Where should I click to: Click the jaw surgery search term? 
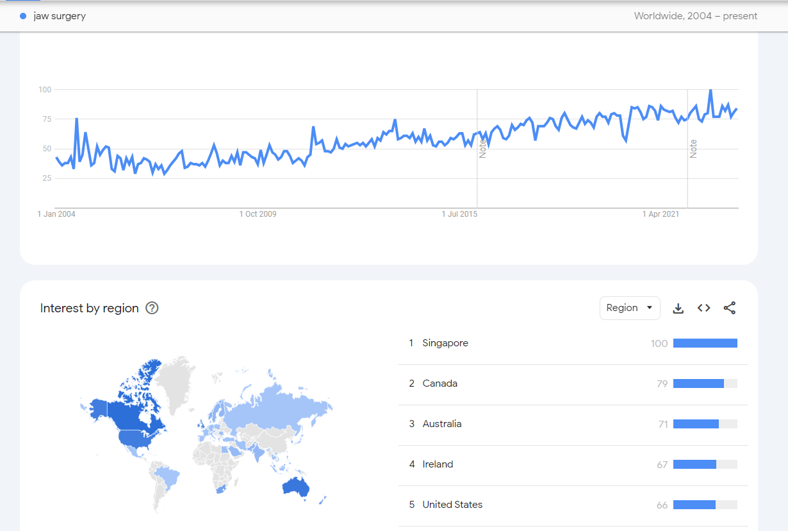click(x=60, y=16)
